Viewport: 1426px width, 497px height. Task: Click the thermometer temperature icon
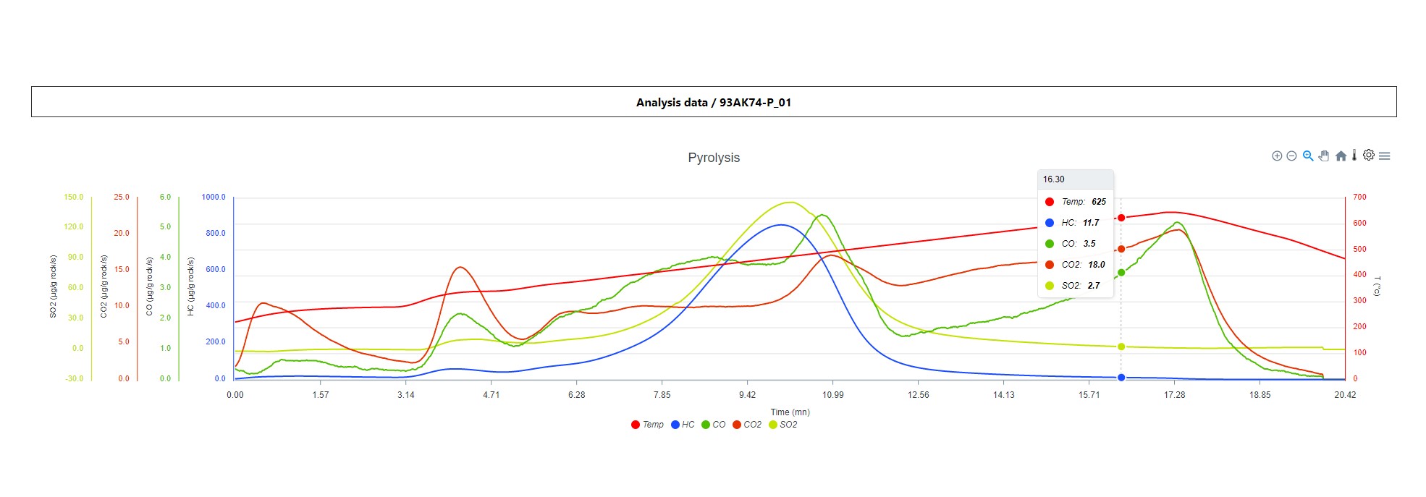coord(1354,155)
